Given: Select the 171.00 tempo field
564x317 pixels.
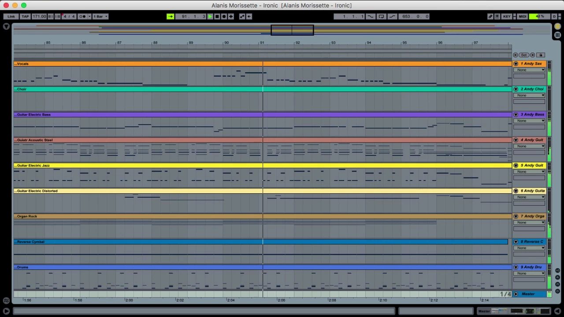Looking at the screenshot, I should (39, 16).
